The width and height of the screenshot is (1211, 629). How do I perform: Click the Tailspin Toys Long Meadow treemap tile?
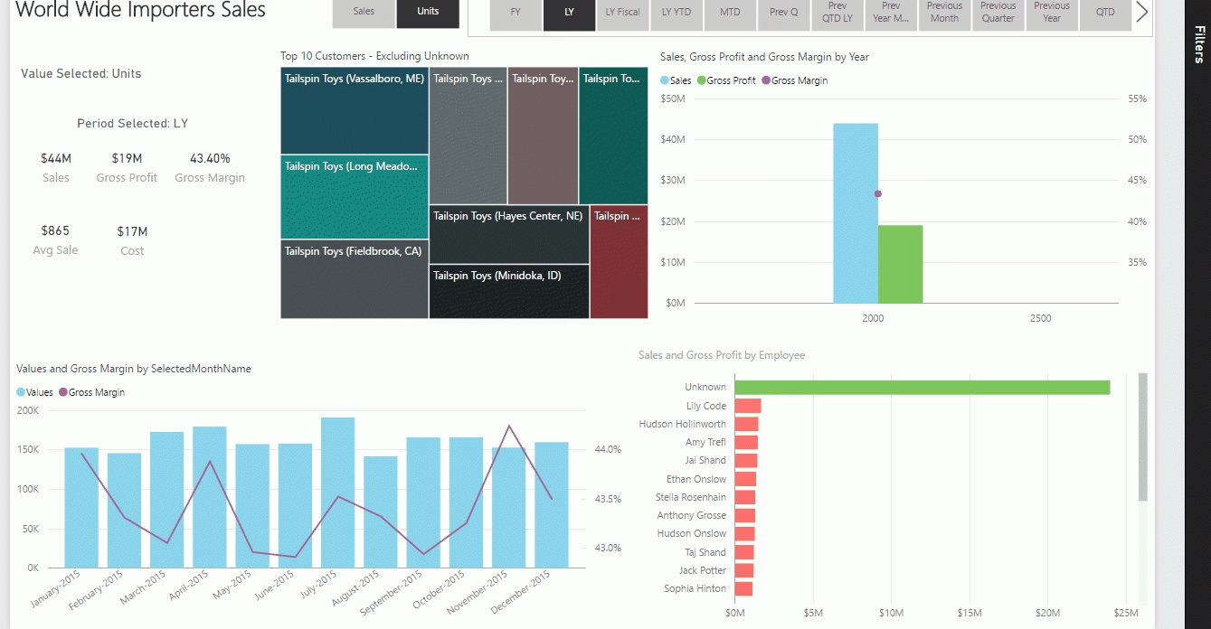click(x=355, y=196)
